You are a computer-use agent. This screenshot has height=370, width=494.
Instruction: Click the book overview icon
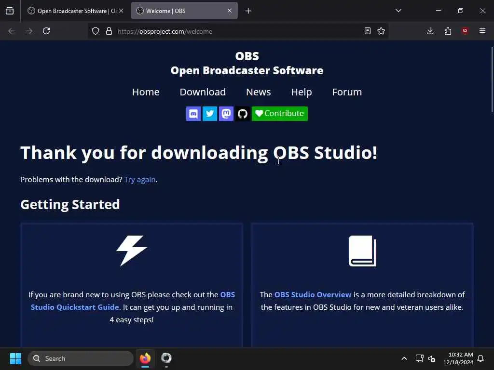362,251
